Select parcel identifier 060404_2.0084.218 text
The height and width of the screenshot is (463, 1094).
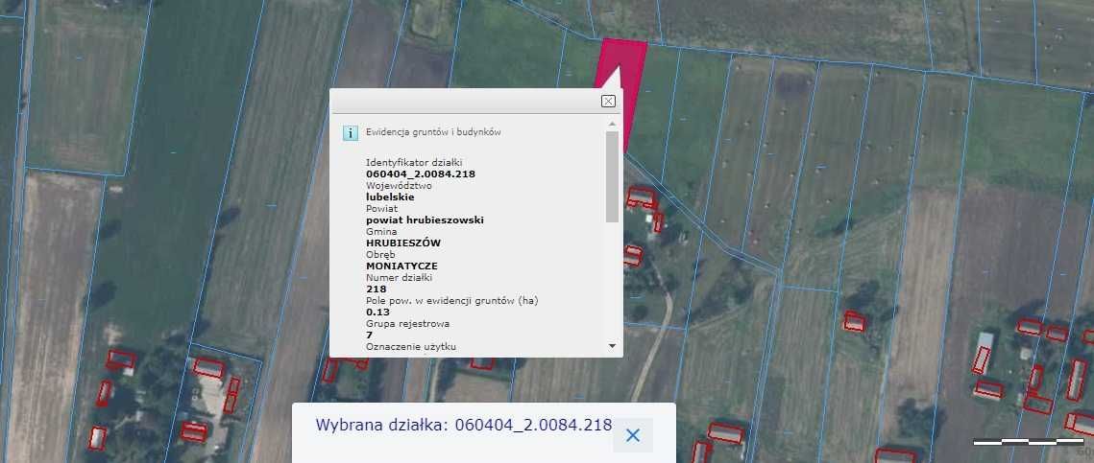click(421, 174)
